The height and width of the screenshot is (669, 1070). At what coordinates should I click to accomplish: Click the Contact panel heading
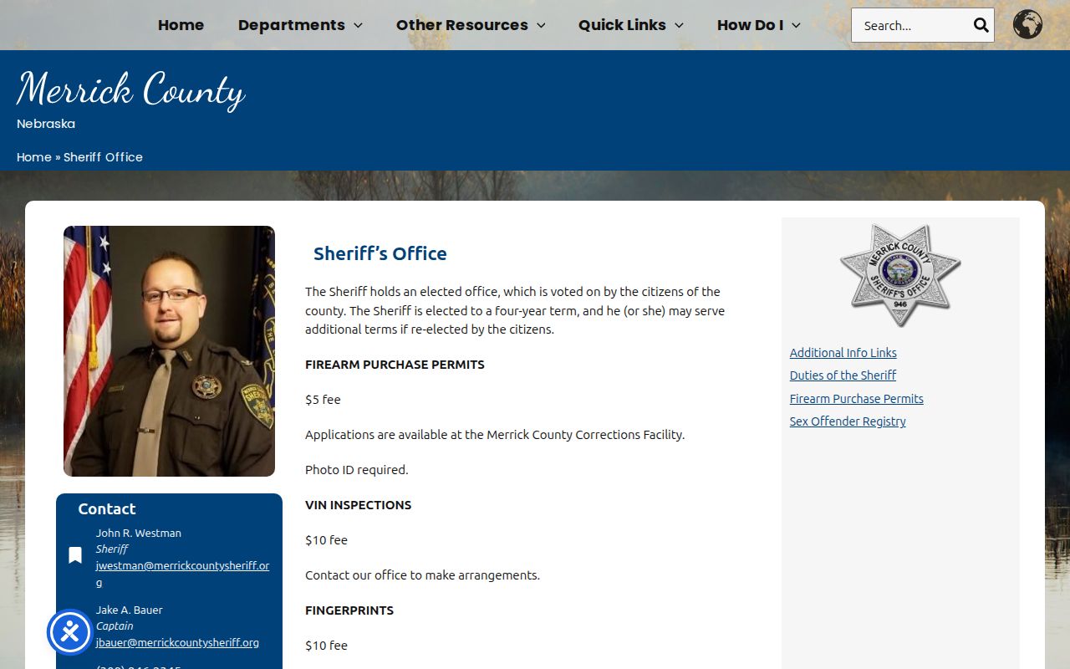[107, 508]
